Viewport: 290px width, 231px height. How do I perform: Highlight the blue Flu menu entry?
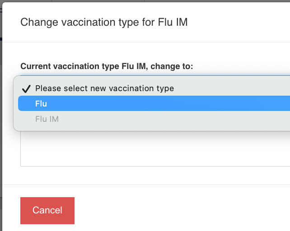pos(154,104)
